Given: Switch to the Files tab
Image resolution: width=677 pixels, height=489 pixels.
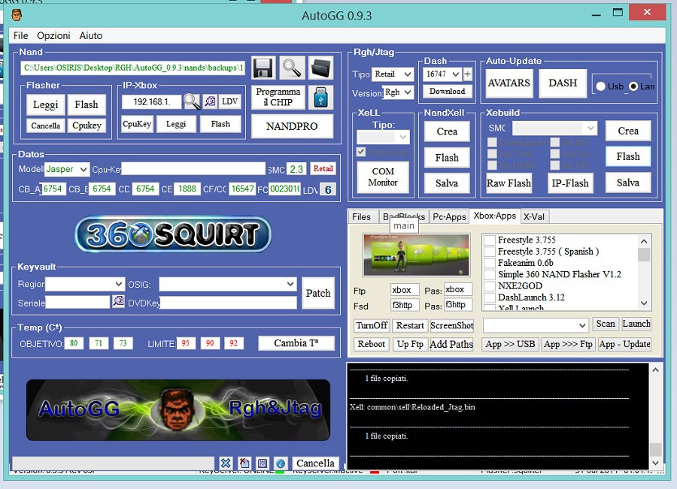Looking at the screenshot, I should [361, 216].
